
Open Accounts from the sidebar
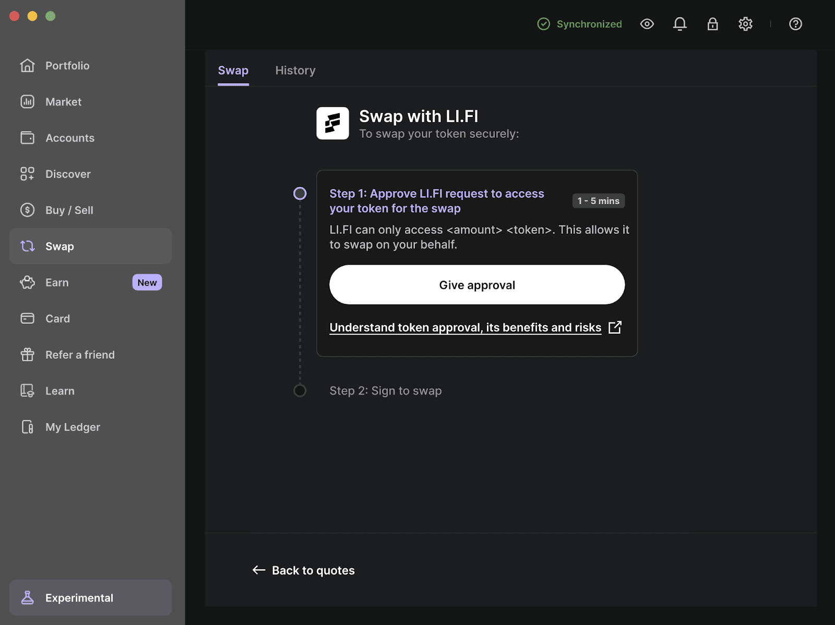pyautogui.click(x=69, y=138)
